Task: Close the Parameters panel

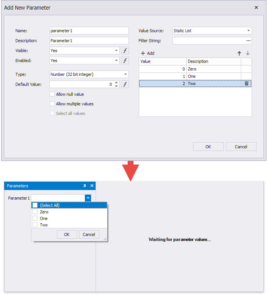Action: coord(92,186)
